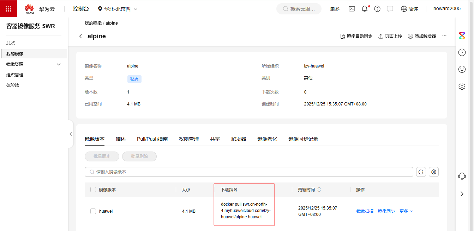The image size is (474, 231).
Task: Click the search magnifier in version filter
Action: coord(92,172)
